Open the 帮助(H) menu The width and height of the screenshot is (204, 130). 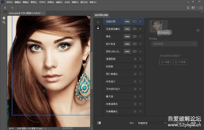[x=93, y=2]
